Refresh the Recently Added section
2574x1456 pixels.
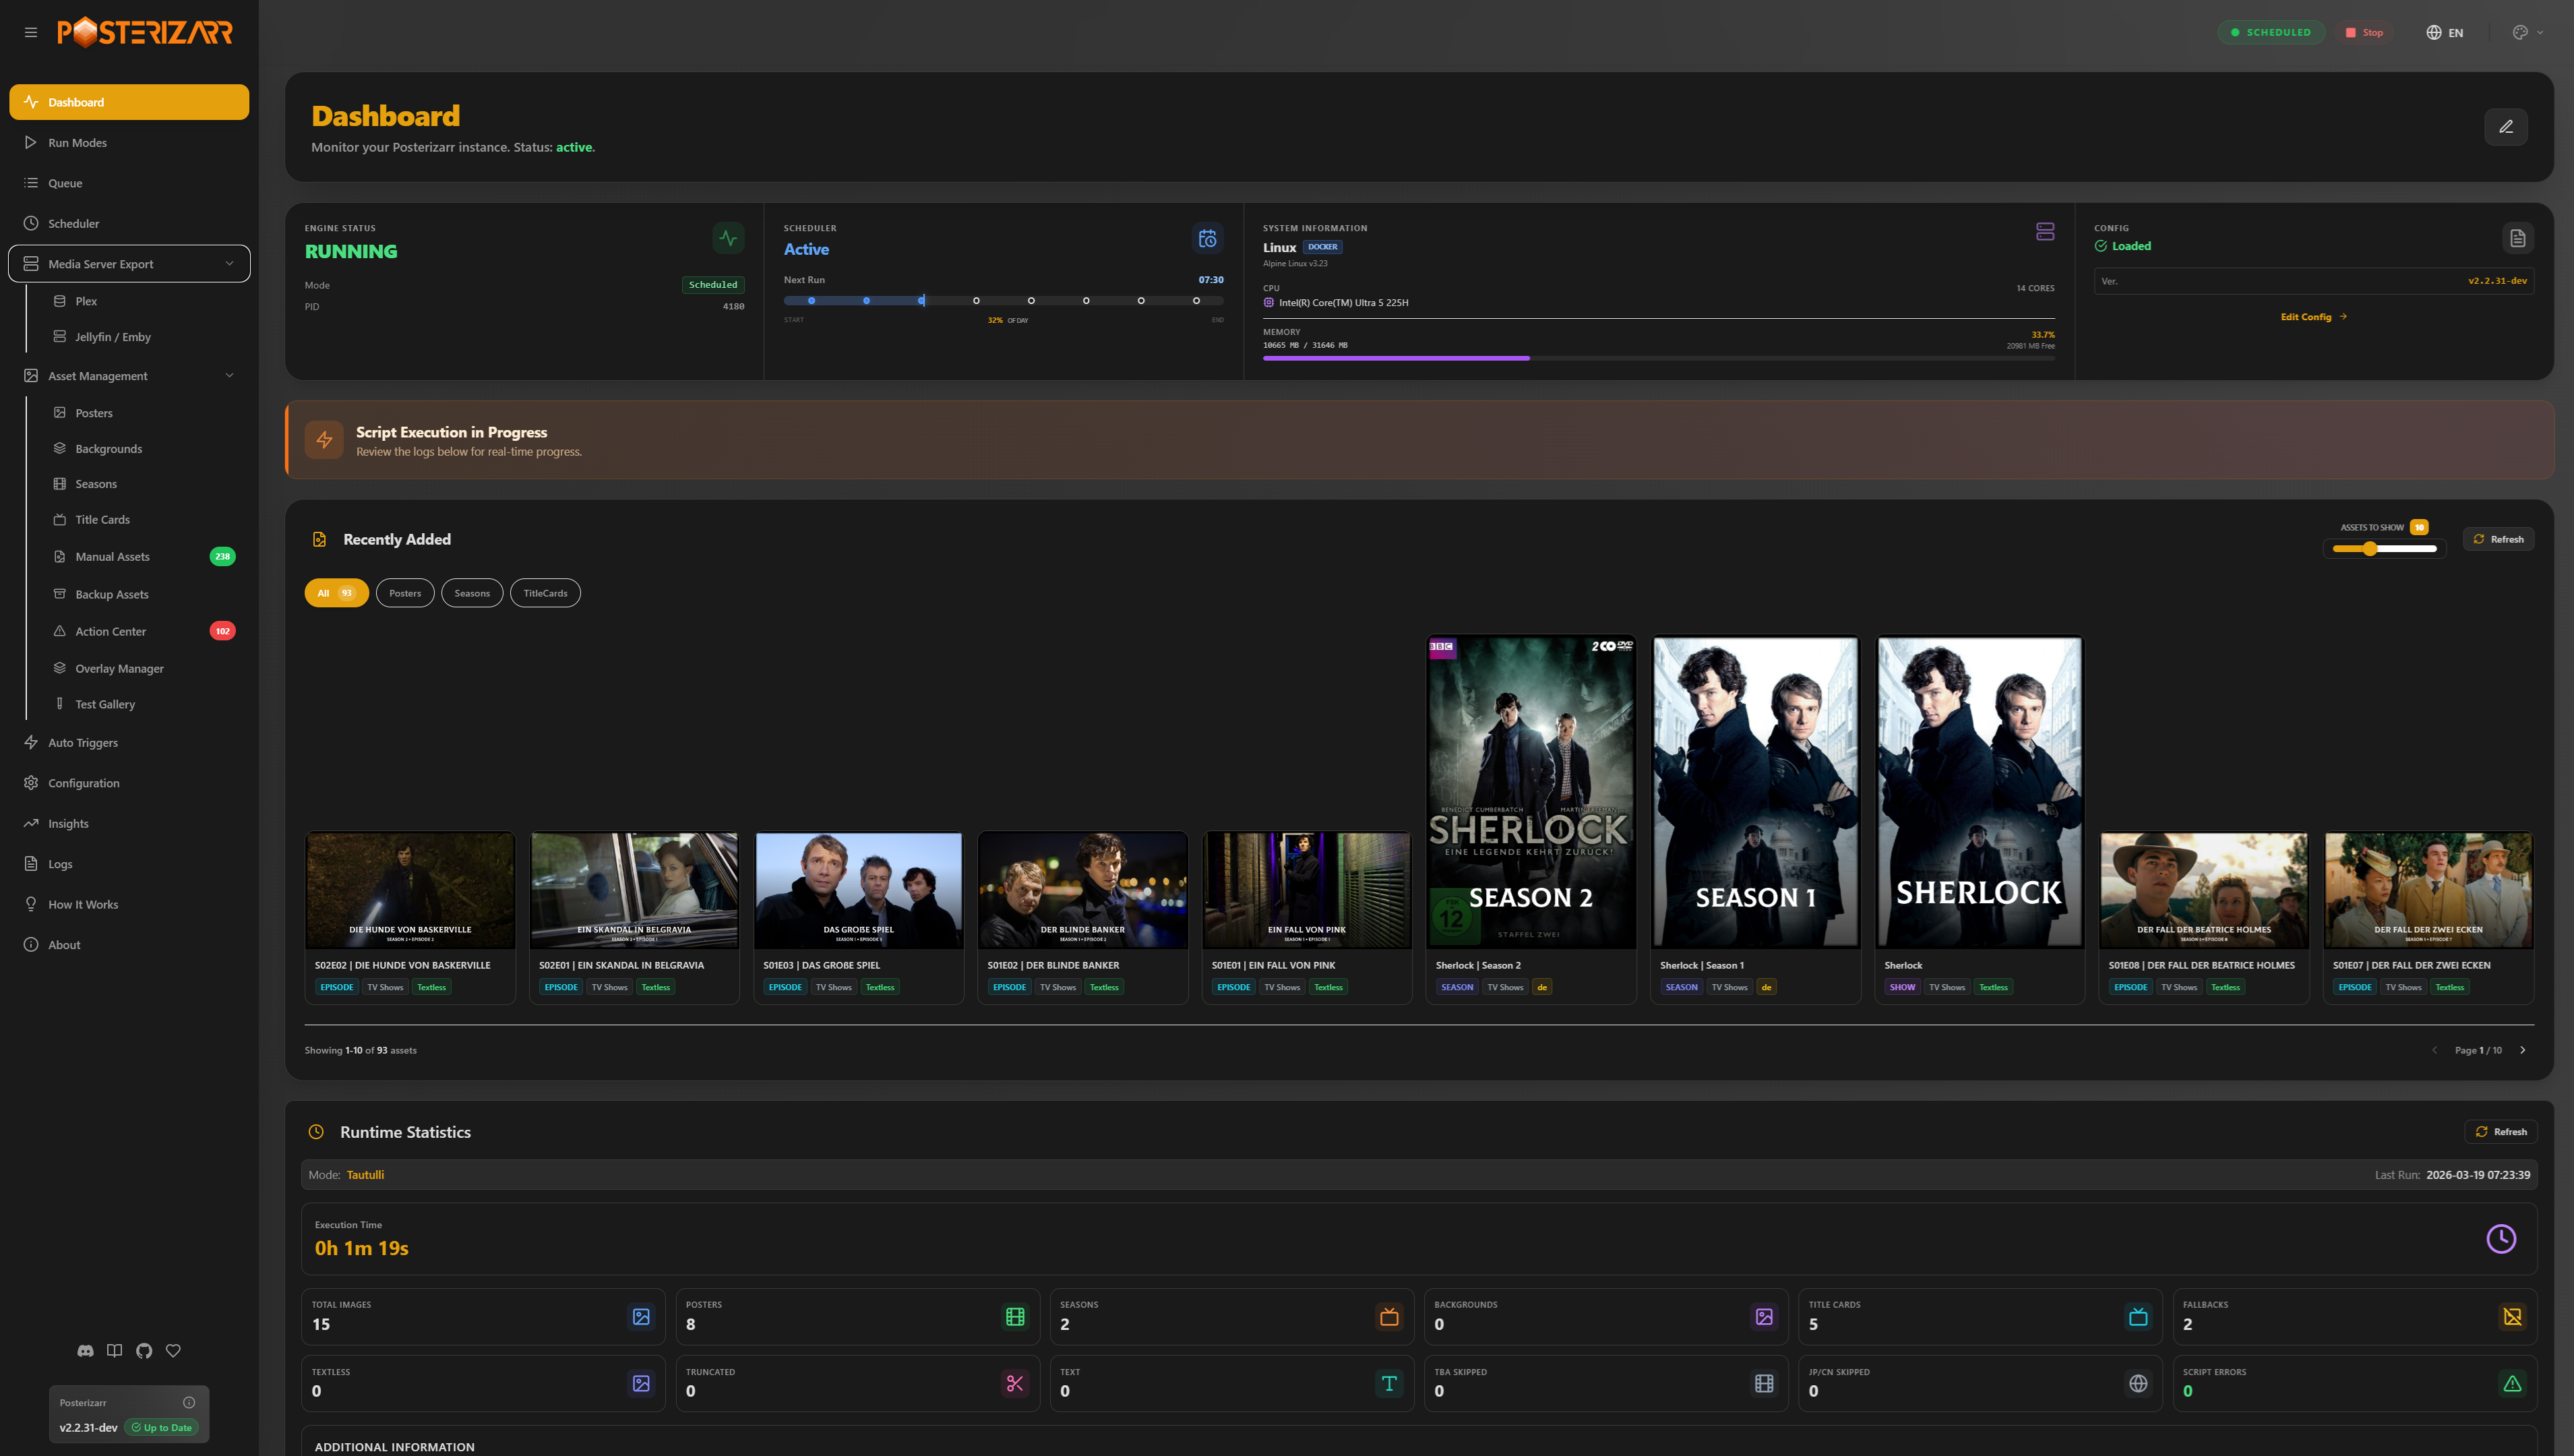tap(2498, 539)
